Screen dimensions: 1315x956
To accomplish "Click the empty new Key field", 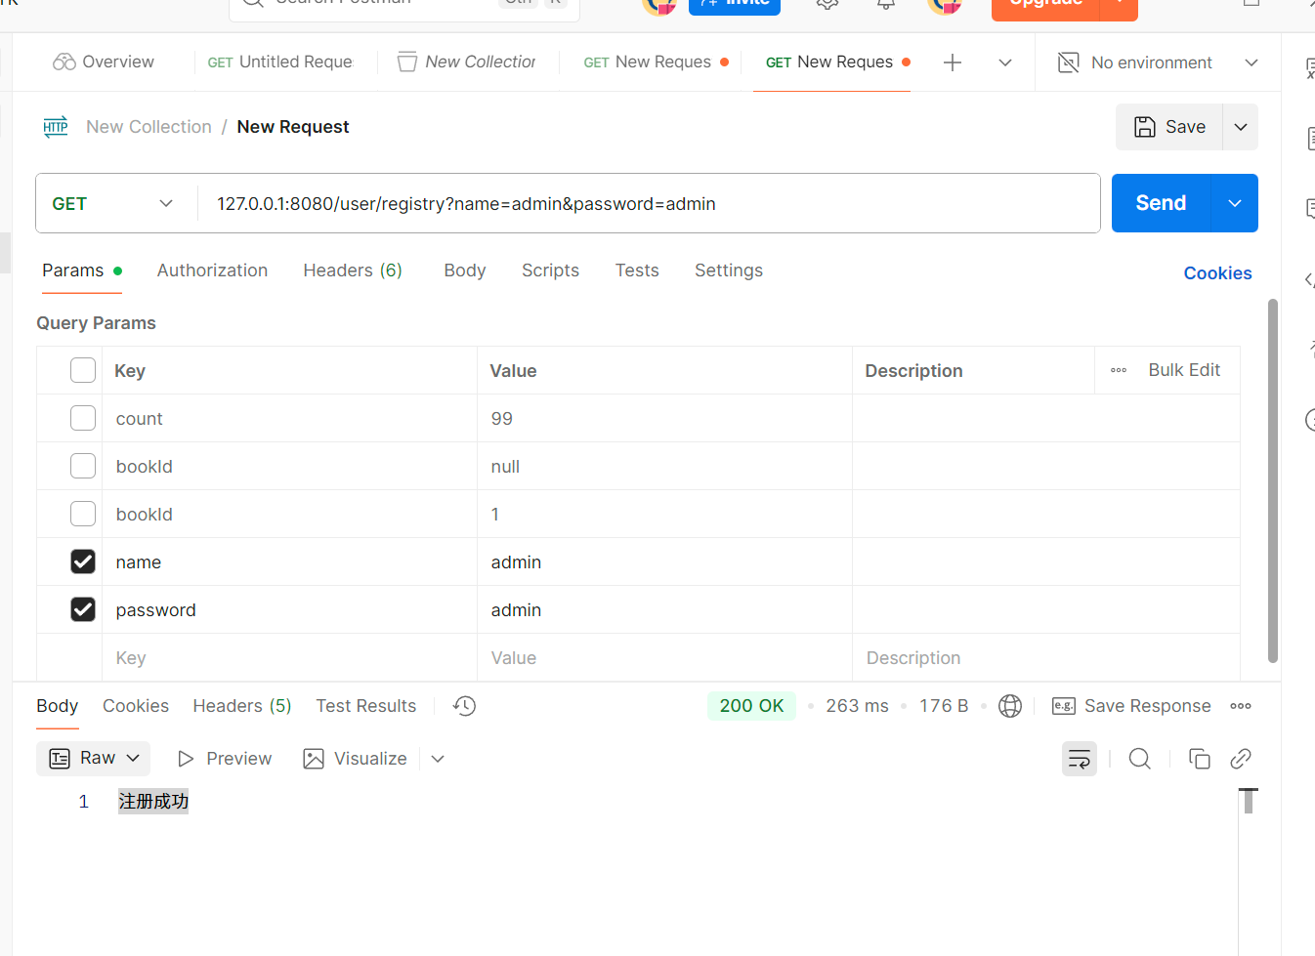I will [289, 657].
